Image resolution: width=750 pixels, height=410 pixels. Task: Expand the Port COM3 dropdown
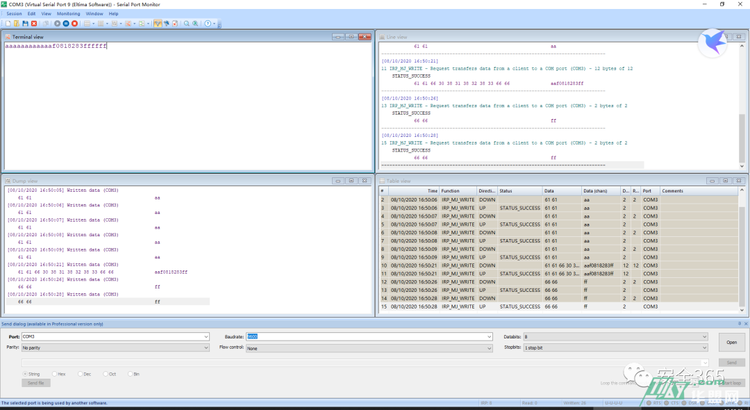click(x=206, y=337)
